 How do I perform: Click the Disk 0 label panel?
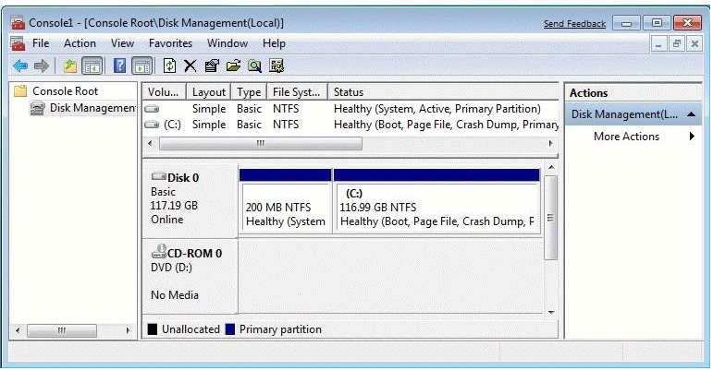[x=190, y=199]
